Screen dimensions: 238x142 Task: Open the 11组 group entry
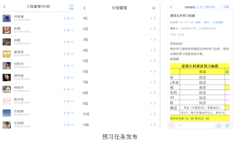pos(119,125)
